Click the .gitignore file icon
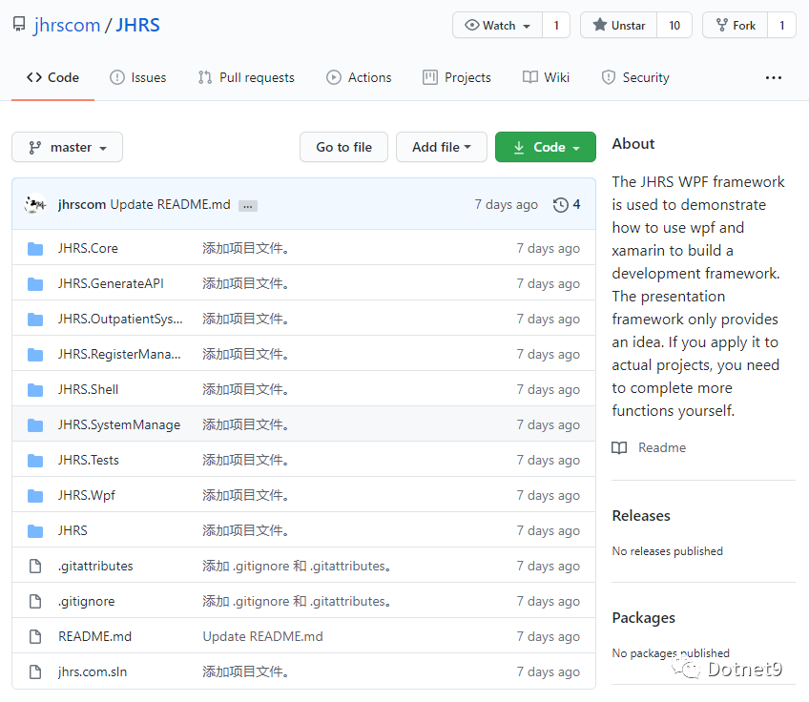This screenshot has width=809, height=702. [x=35, y=602]
